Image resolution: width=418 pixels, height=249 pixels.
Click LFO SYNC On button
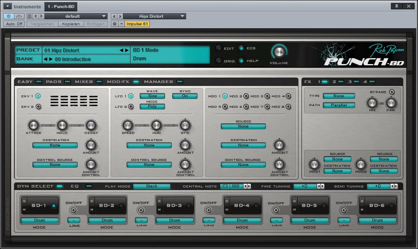(185, 96)
